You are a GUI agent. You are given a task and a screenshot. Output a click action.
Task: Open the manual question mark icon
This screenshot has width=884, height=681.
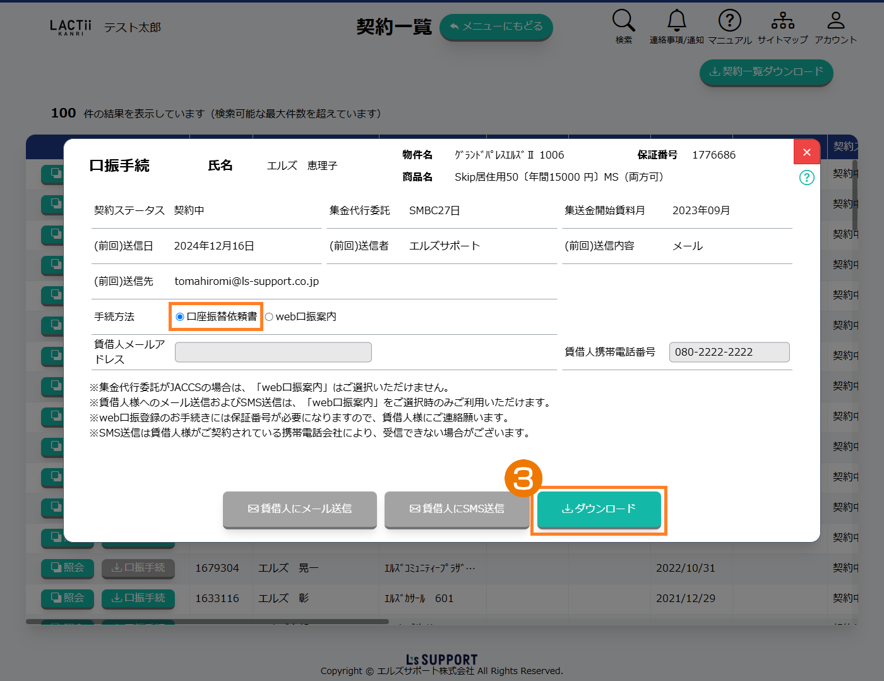pyautogui.click(x=729, y=21)
